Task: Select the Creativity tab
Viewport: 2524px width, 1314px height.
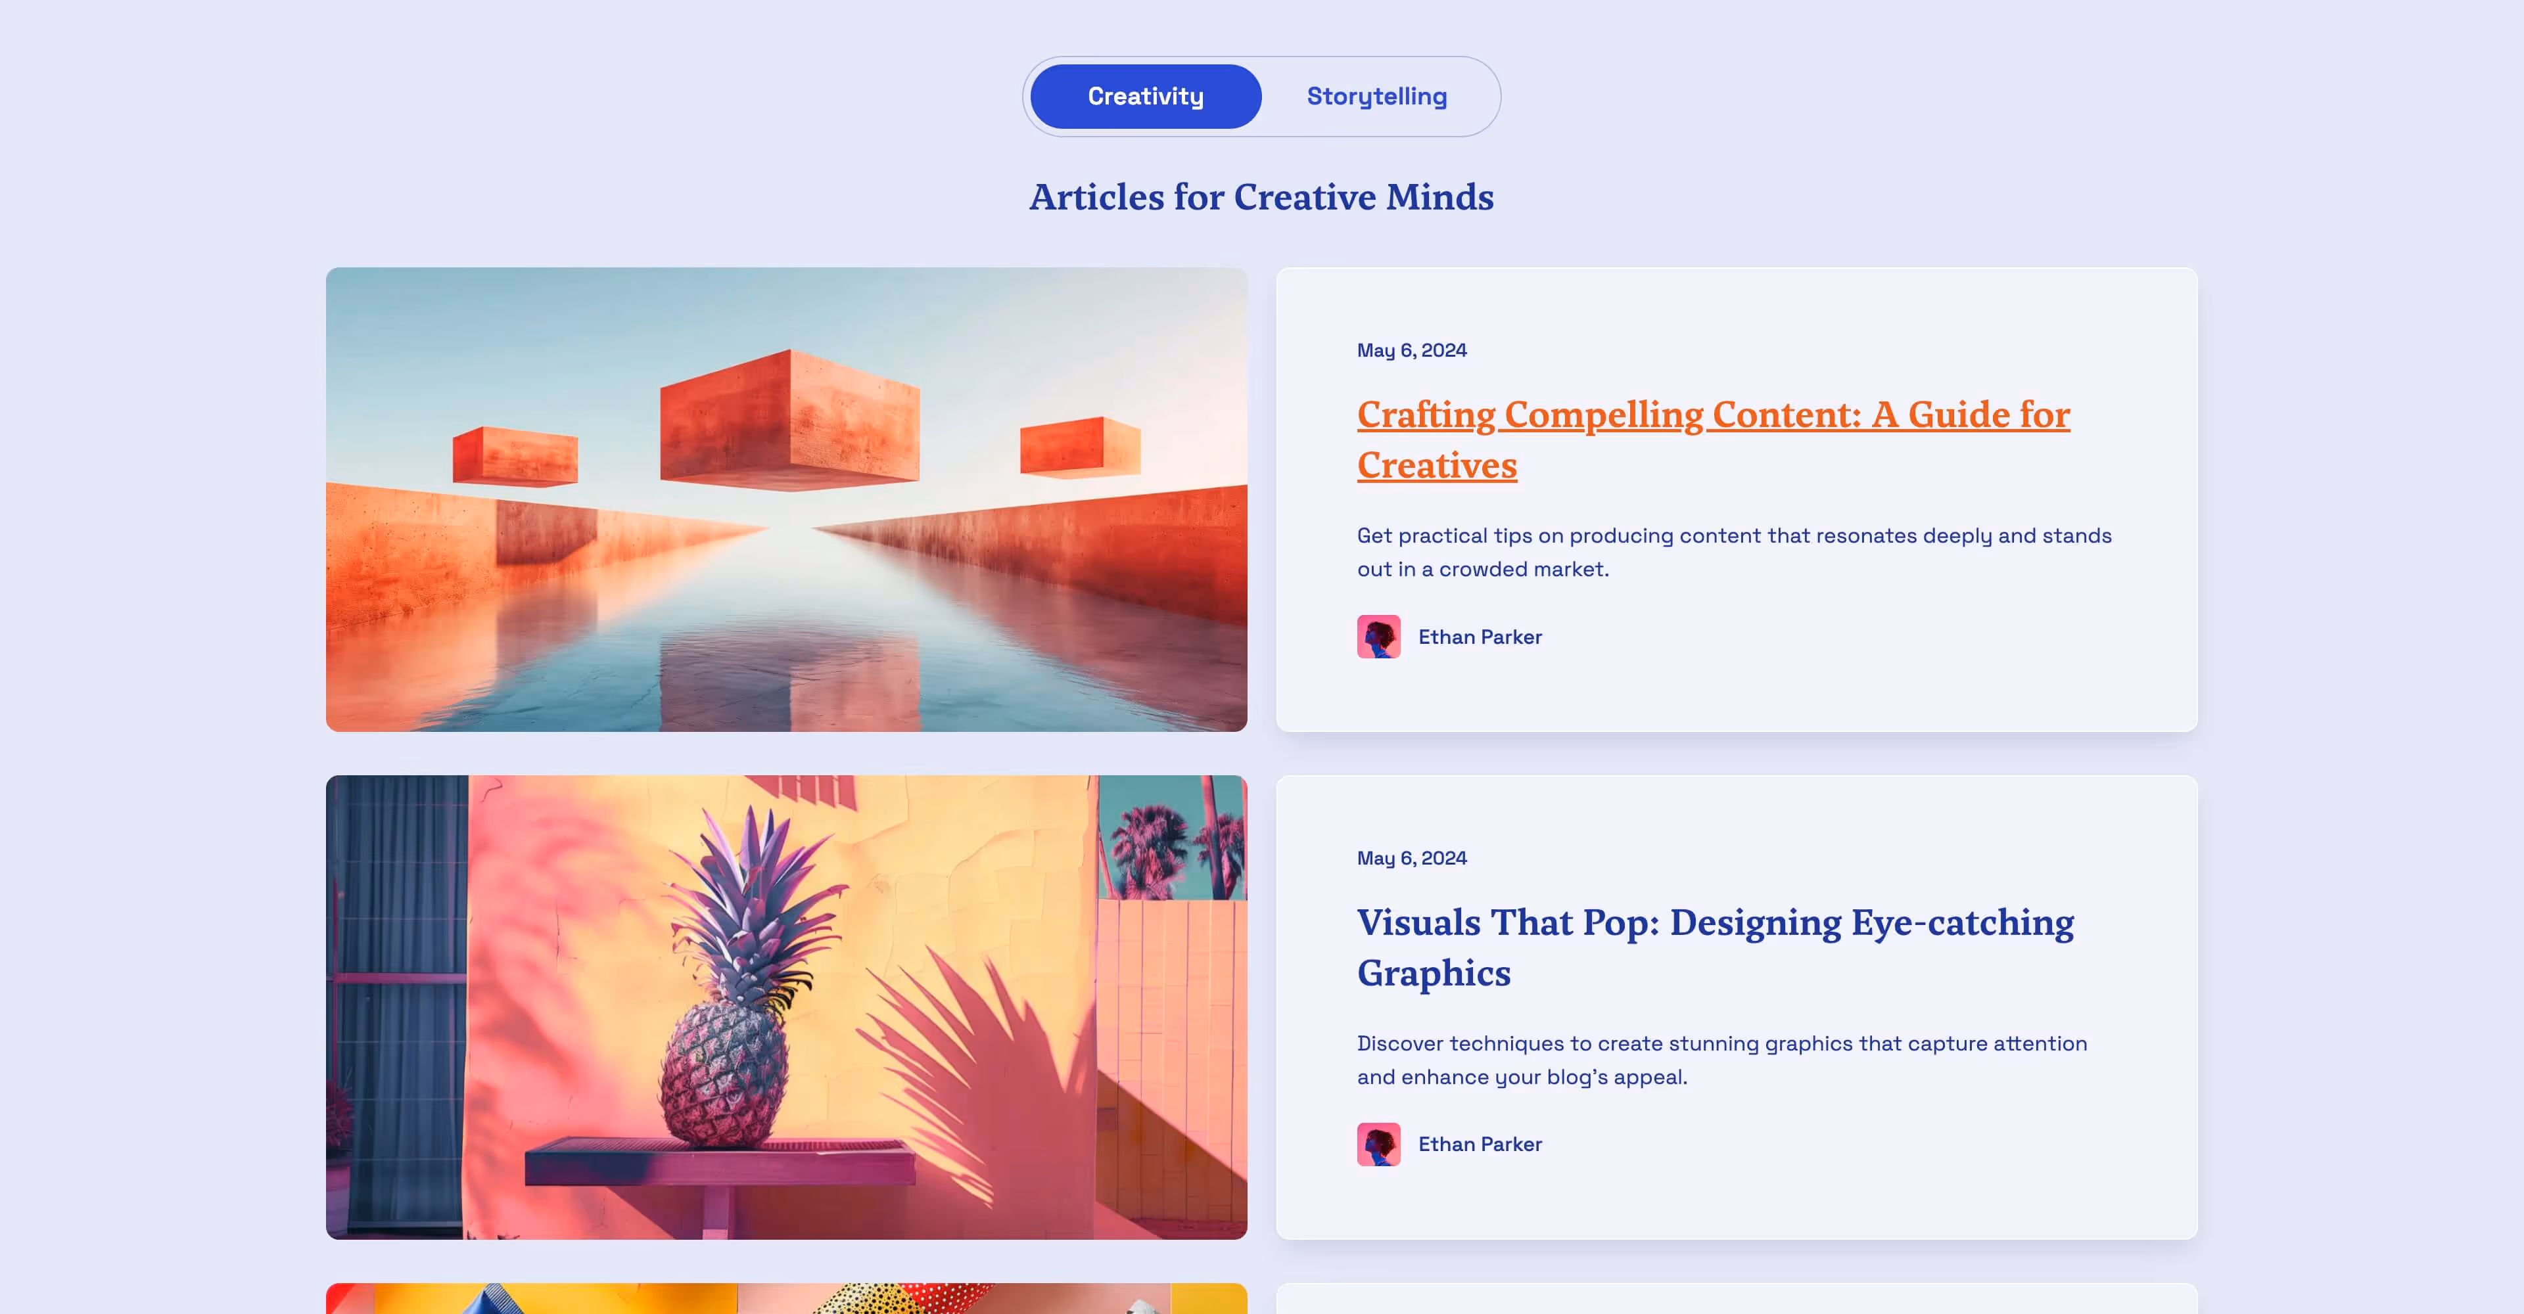Action: pyautogui.click(x=1146, y=96)
